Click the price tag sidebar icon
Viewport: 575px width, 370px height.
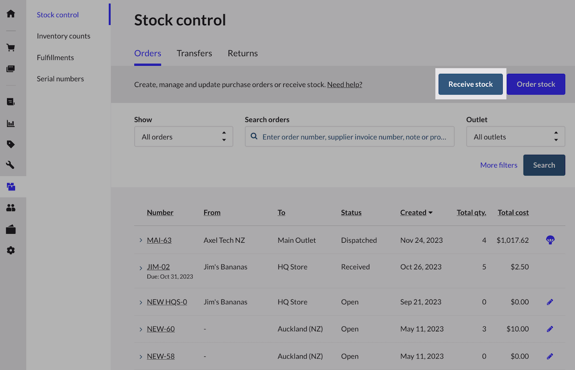11,144
